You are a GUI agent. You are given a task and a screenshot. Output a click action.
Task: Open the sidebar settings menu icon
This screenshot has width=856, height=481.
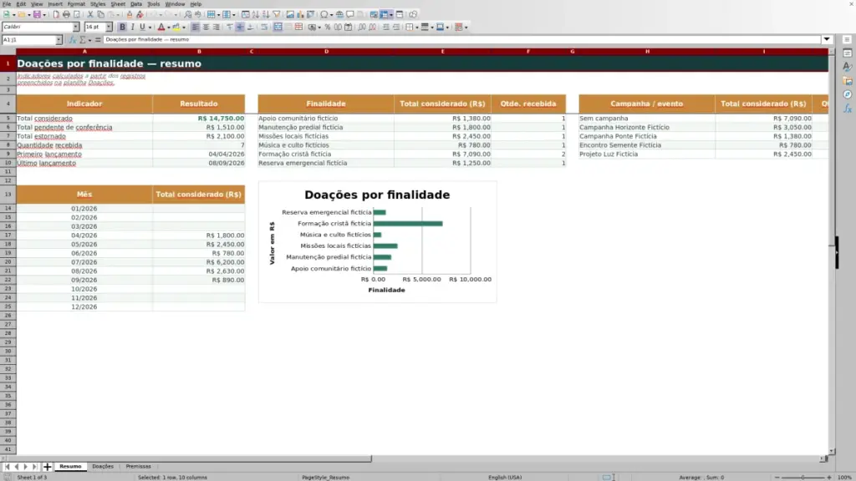tap(848, 39)
